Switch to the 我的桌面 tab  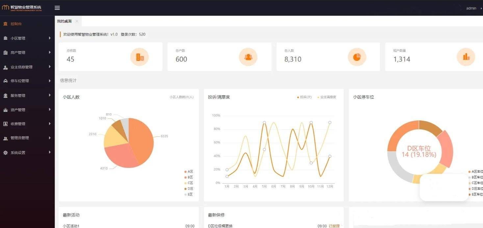(65, 21)
